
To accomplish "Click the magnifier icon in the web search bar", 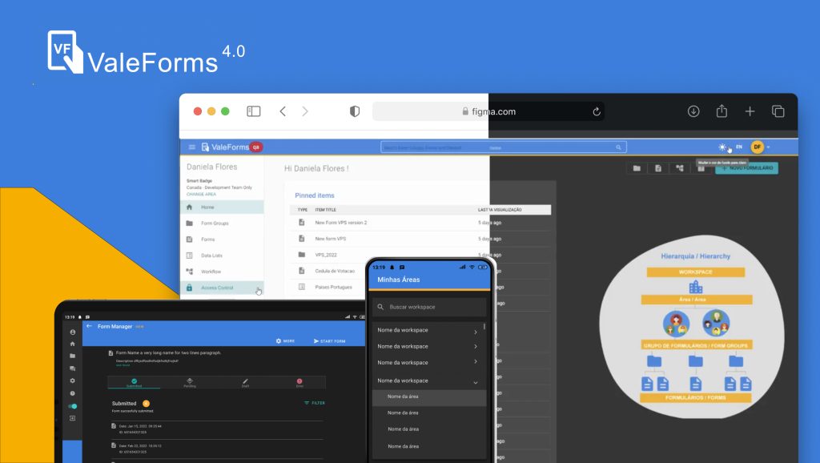I will (x=618, y=147).
